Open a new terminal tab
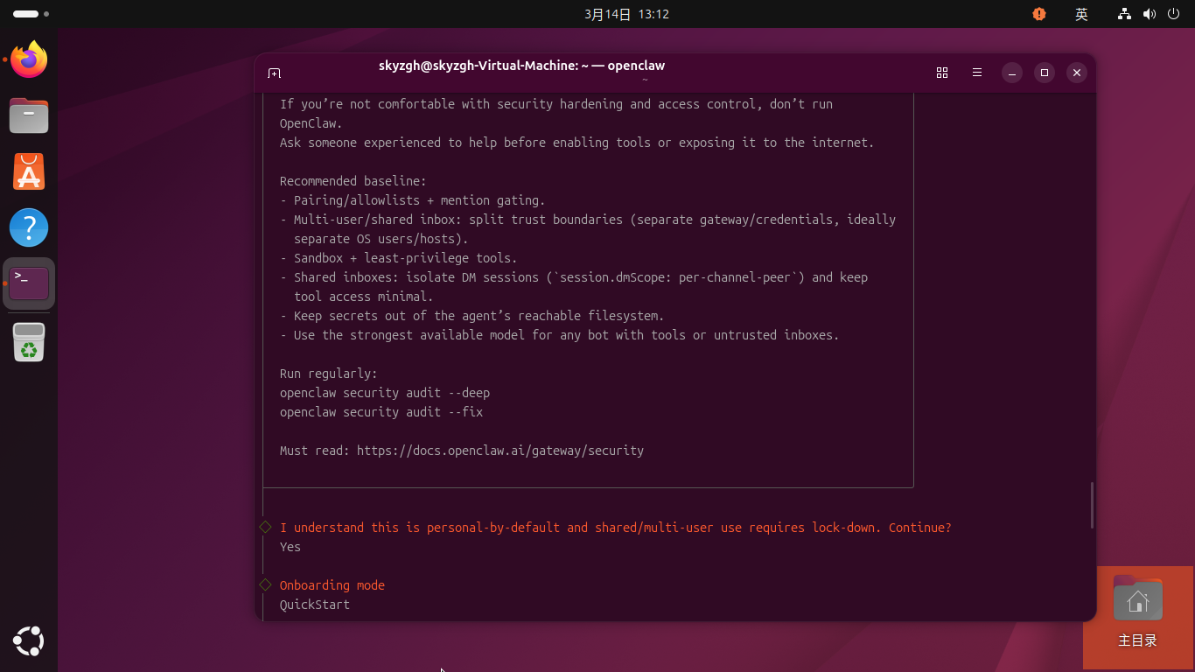The width and height of the screenshot is (1195, 672). 275,73
